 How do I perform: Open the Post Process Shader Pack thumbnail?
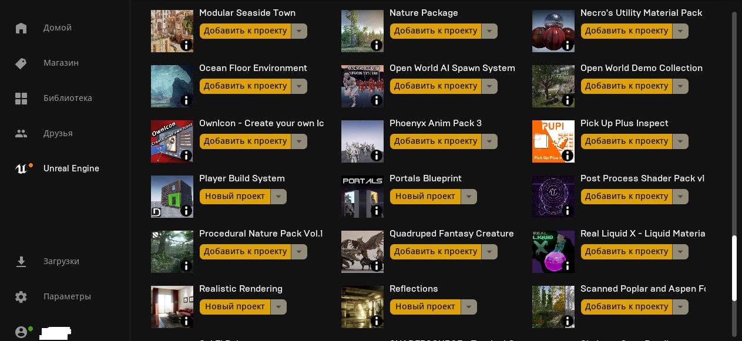click(553, 197)
